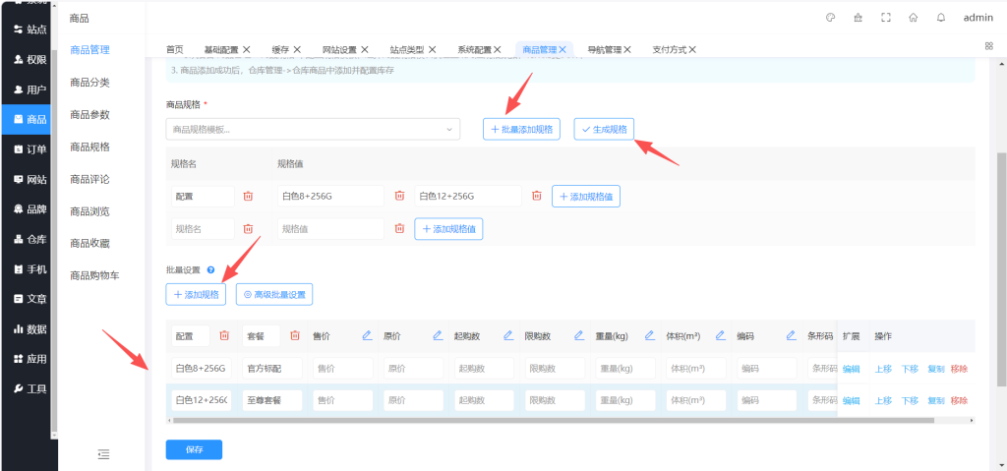The image size is (1007, 471).
Task: Click 下移 for 白色8+256G row
Action: 910,369
